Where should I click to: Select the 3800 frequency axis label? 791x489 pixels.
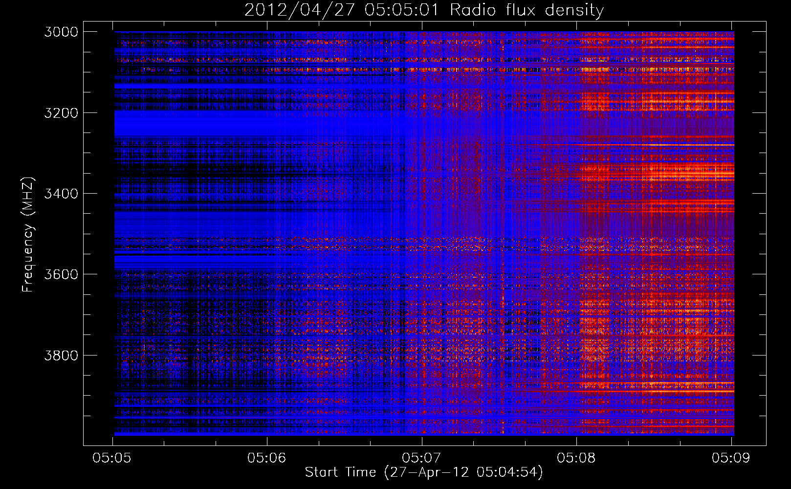tap(61, 355)
